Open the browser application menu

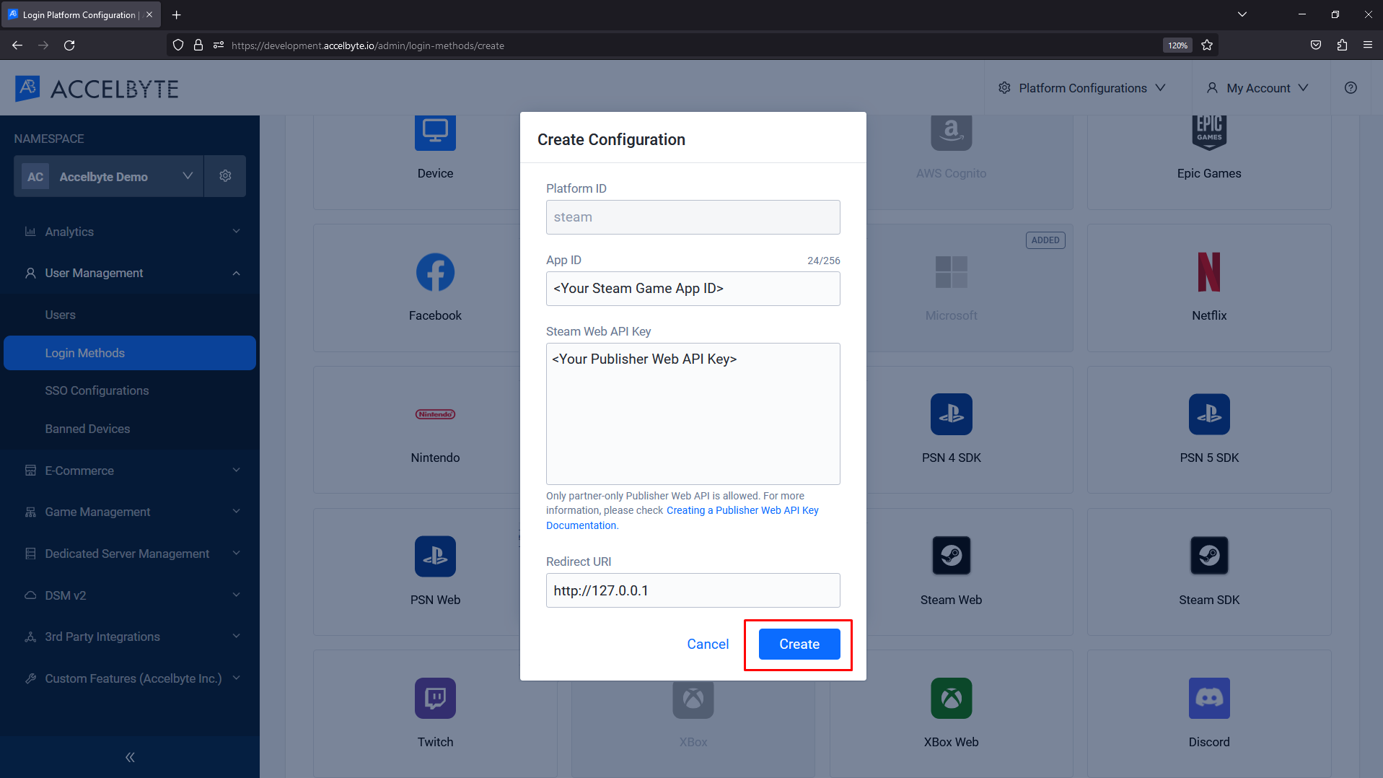[x=1368, y=45]
